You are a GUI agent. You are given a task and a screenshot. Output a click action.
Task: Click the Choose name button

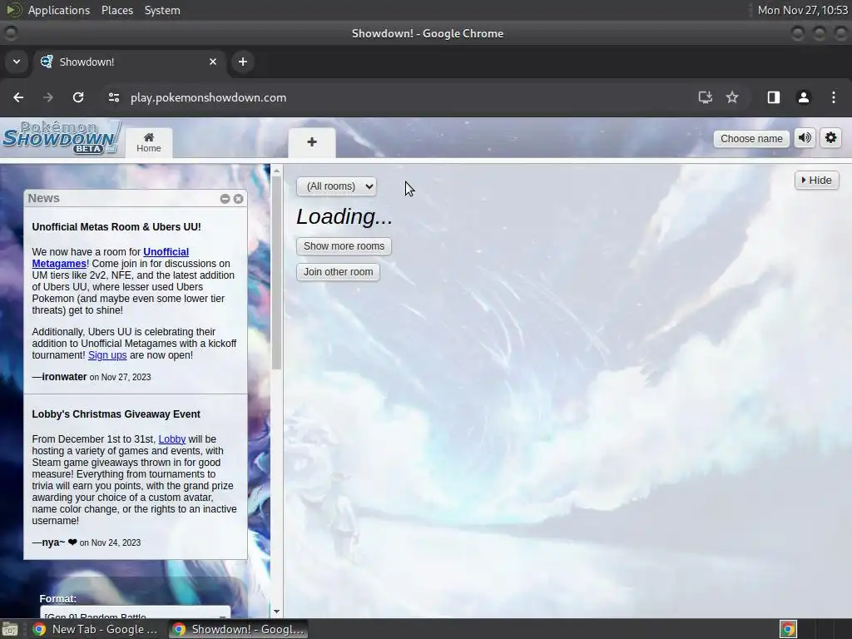[751, 139]
